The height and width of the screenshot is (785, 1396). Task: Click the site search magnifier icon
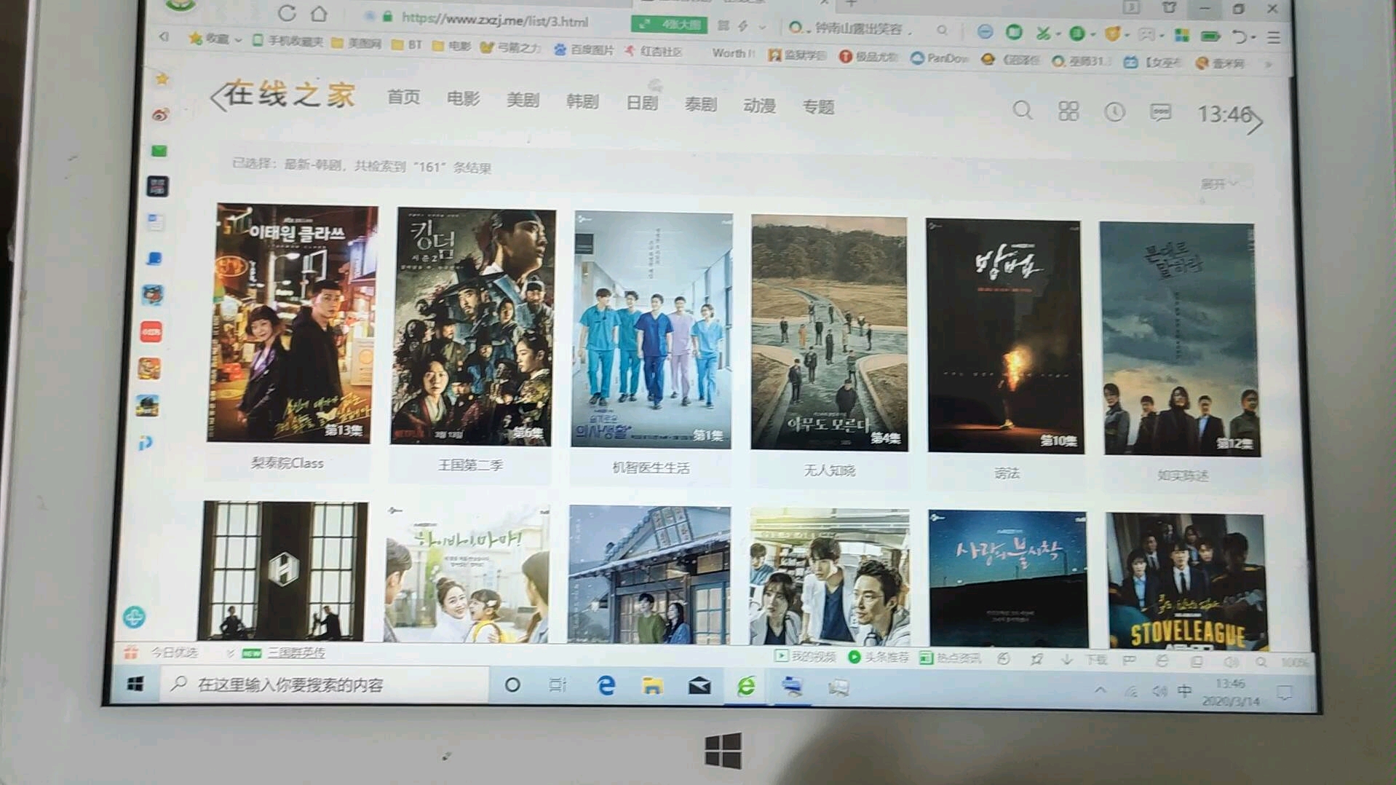tap(1023, 110)
